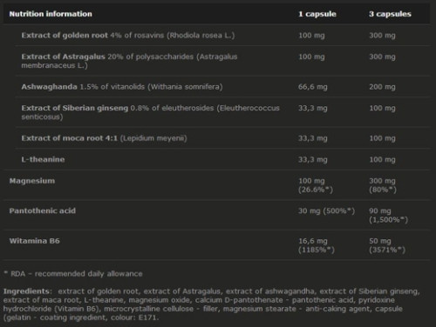Image resolution: width=436 pixels, height=327 pixels.
Task: Click the 30 mg (500%*) value
Action: tap(326, 210)
